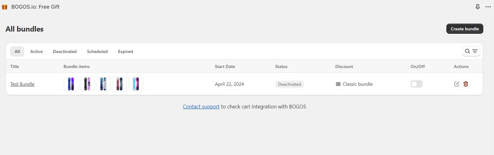Screen dimensions: 494x155
Task: Edit Test Bundle with the pencil icon
Action: (457, 84)
